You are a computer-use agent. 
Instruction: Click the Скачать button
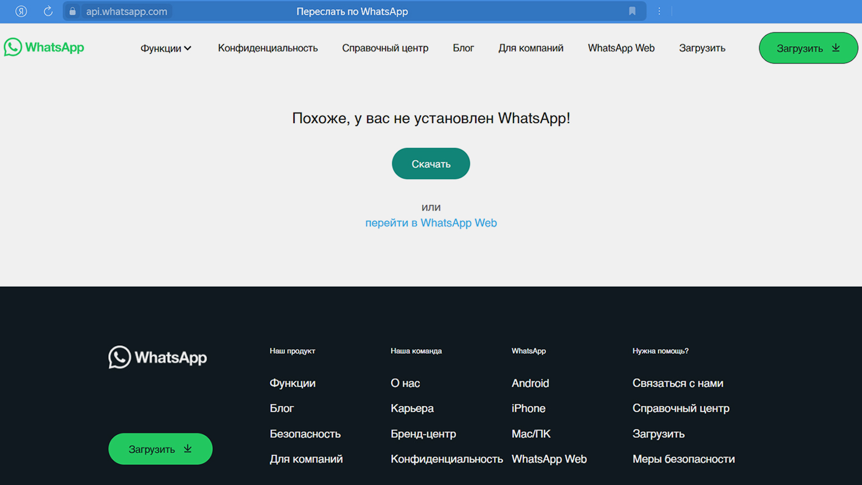pyautogui.click(x=431, y=164)
